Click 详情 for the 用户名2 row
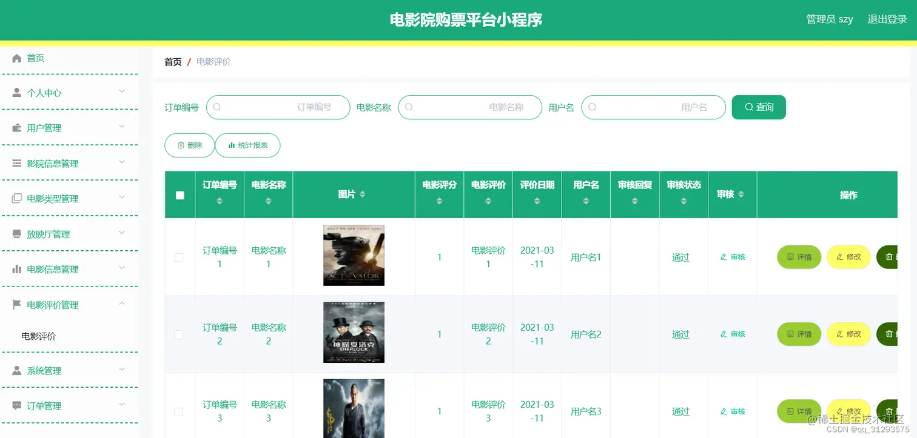The image size is (917, 438). (x=799, y=334)
